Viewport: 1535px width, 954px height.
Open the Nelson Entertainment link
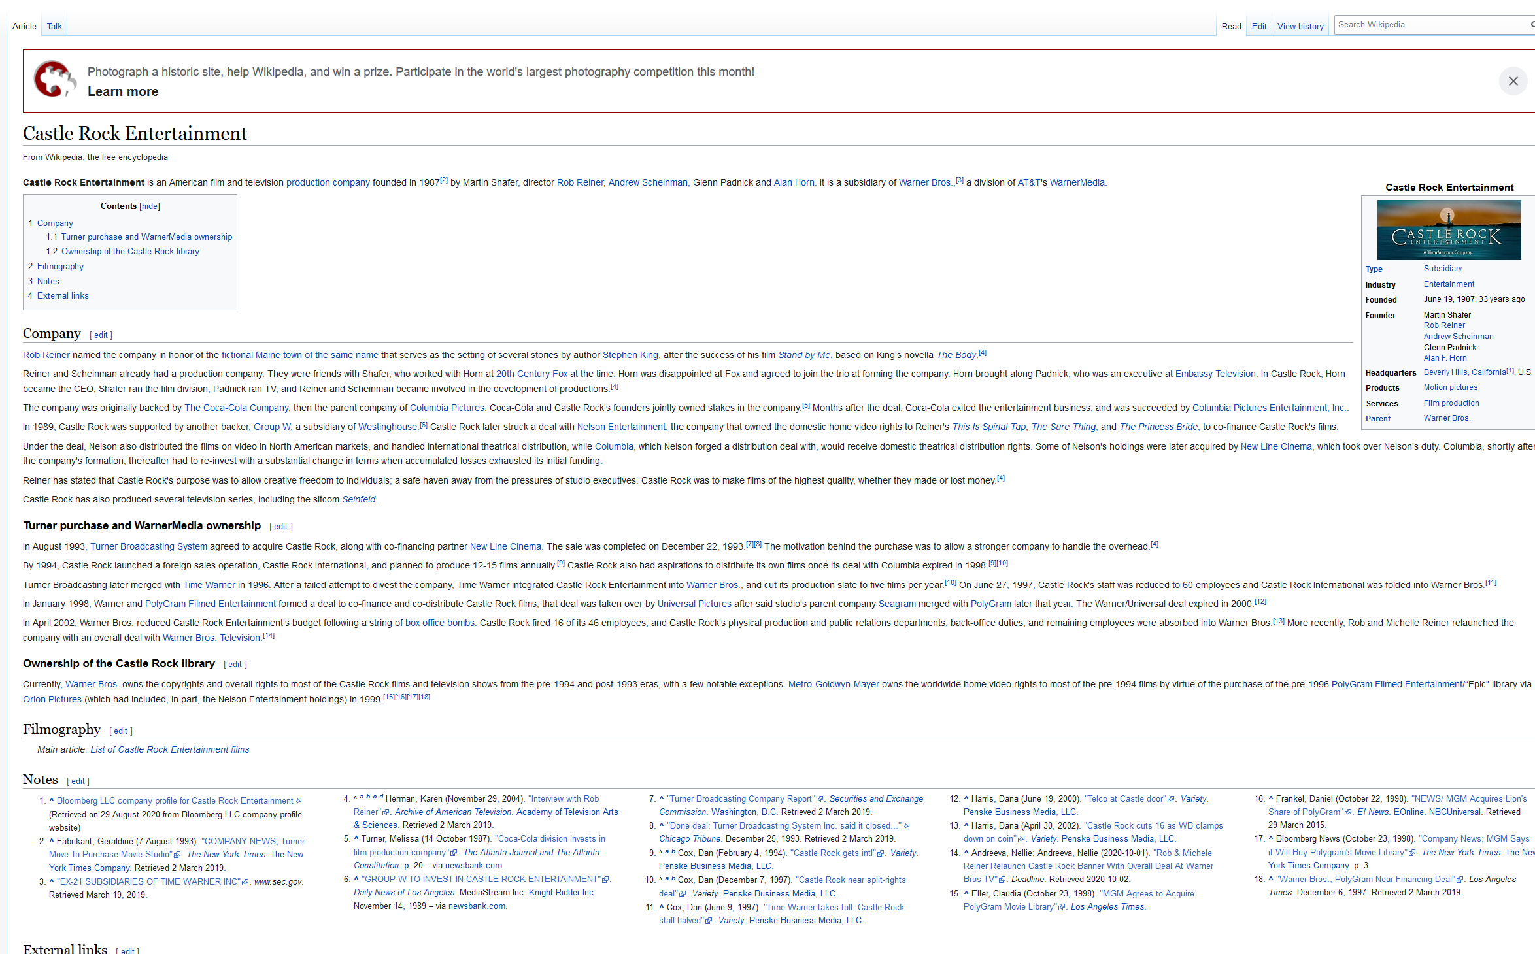pos(621,427)
